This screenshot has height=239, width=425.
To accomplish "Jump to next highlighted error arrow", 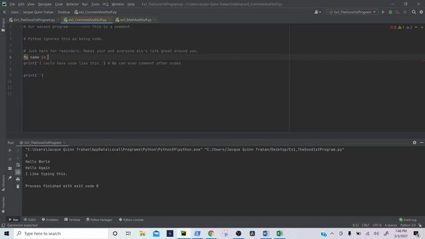I will pos(422,27).
